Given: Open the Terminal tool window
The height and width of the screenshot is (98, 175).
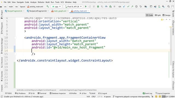Looking at the screenshot, I should (42, 93).
